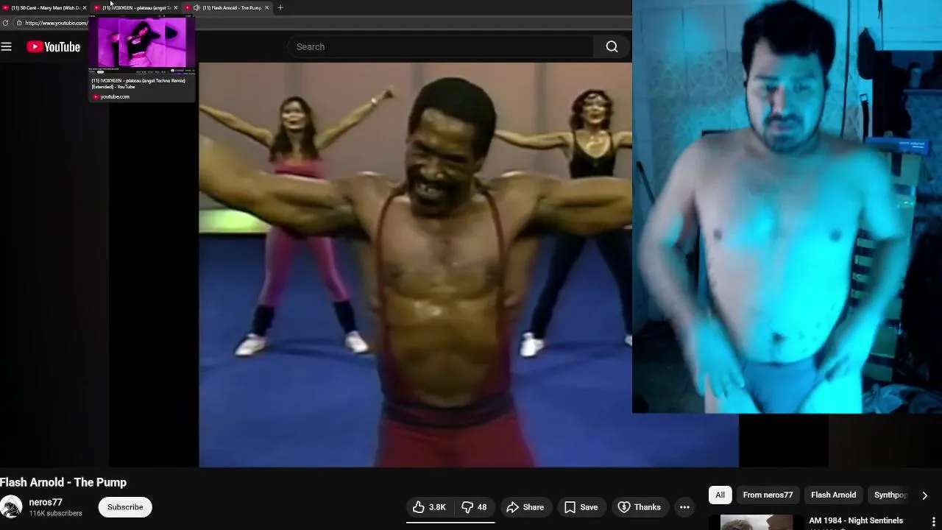Open the more actions ellipsis menu
The image size is (942, 530).
tap(684, 507)
